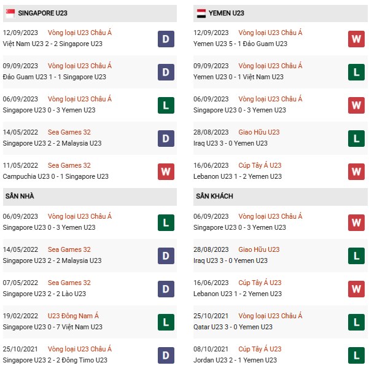
Task: Click the D badge for Việt Nam vs Singapore
Action: pos(166,39)
